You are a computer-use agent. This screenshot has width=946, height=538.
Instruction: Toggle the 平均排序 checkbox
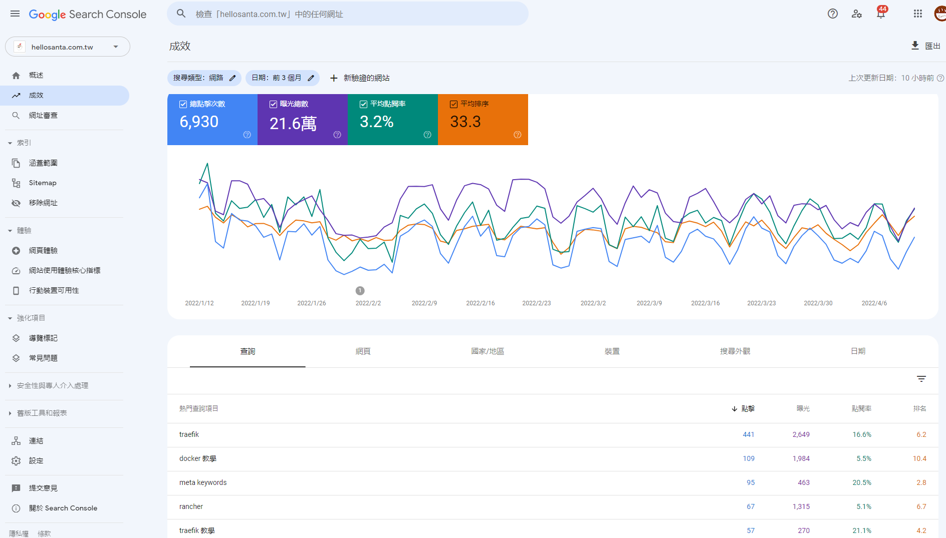454,104
